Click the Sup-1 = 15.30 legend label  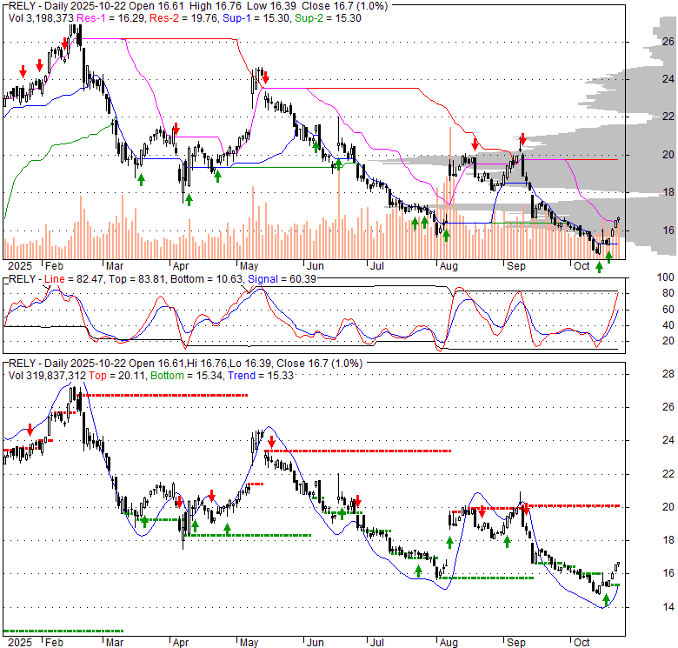click(x=256, y=18)
